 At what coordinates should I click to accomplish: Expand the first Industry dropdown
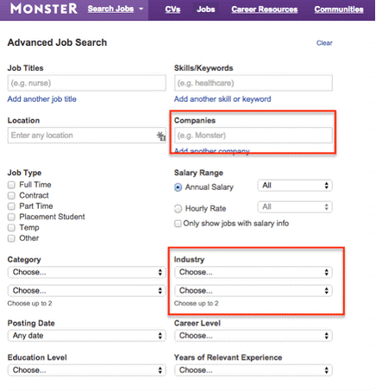[x=254, y=272]
